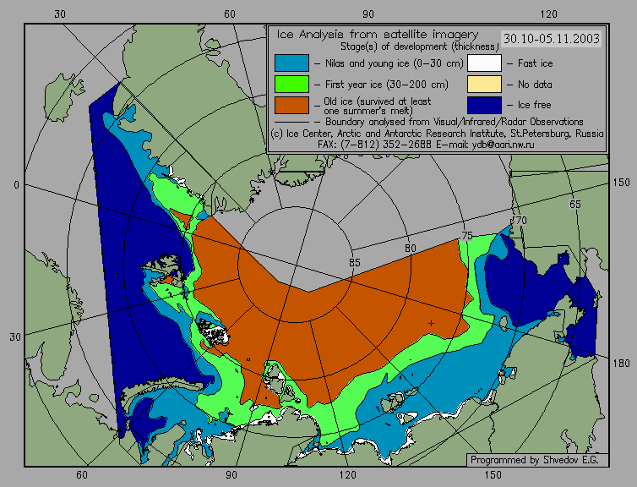Click the FAX and E-mail contact line
The height and width of the screenshot is (487, 637).
coord(426,145)
